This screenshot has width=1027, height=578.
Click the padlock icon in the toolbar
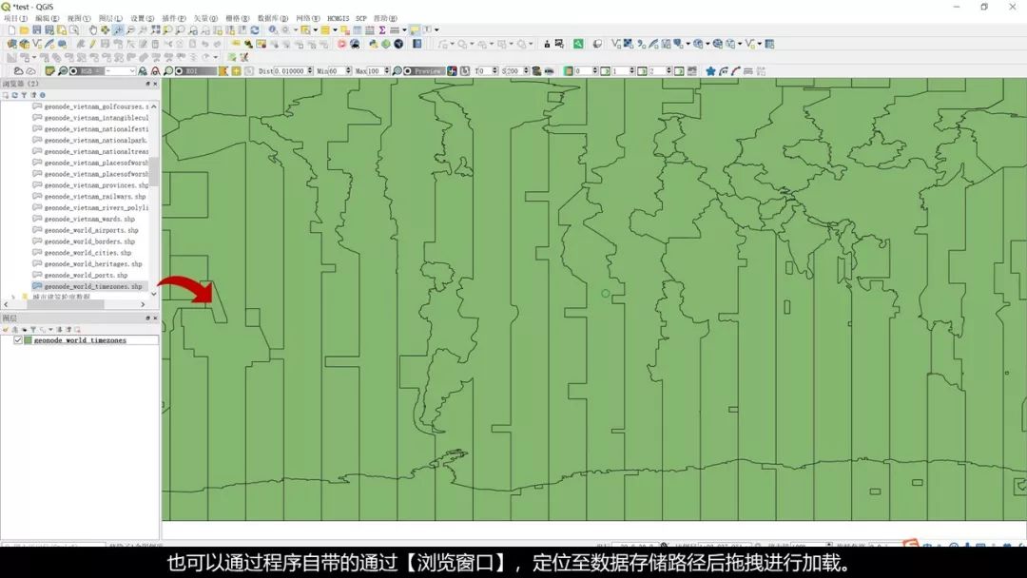[547, 44]
